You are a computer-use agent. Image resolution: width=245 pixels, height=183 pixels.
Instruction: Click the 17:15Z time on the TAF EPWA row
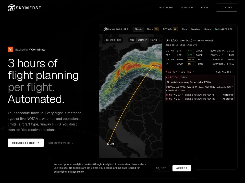pyautogui.click(x=231, y=64)
